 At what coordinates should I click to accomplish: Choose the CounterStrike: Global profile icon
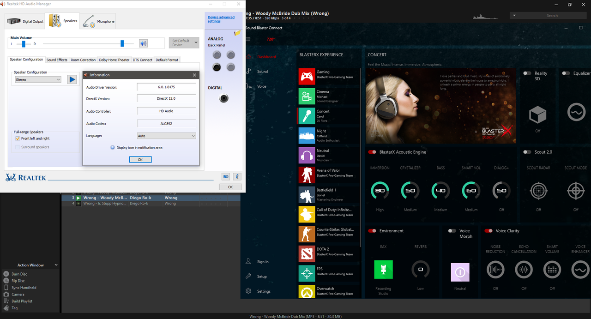coord(307,234)
